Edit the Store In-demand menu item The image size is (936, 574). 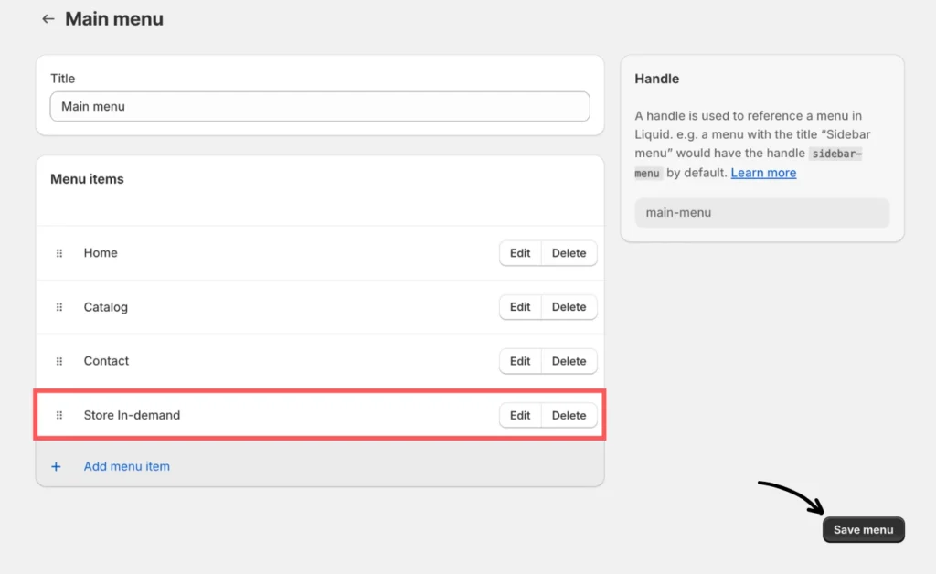point(520,415)
